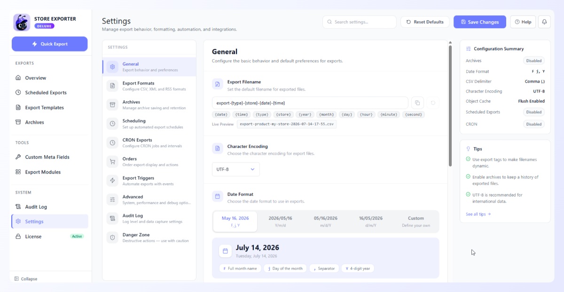Open the Export Triggers settings section
564x292 pixels.
[149, 181]
